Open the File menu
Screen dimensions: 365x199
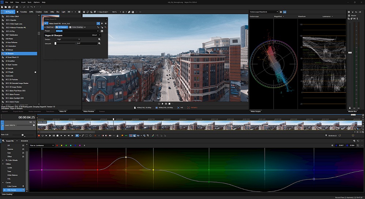click(x=7, y=2)
